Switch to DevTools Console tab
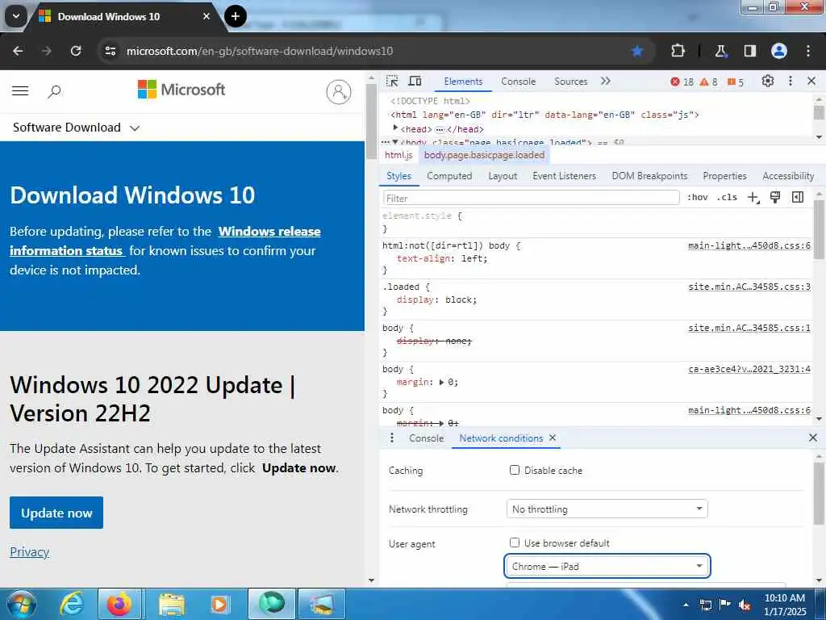The height and width of the screenshot is (620, 826). click(519, 82)
